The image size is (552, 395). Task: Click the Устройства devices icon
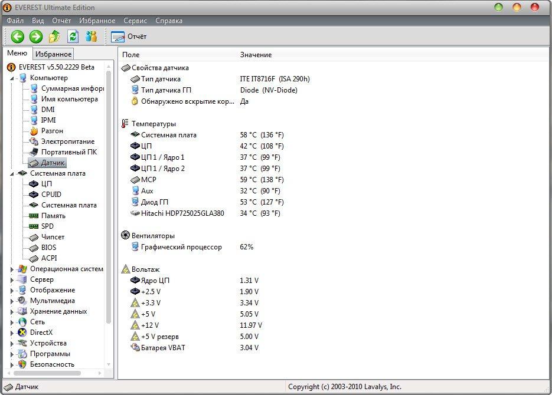(x=22, y=343)
